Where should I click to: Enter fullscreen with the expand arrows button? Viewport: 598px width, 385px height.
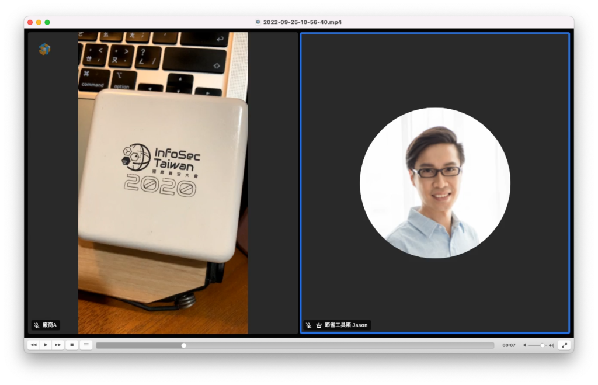click(x=565, y=345)
